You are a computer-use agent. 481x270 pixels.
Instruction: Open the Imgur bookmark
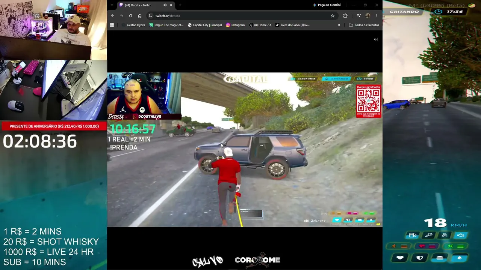coord(166,25)
